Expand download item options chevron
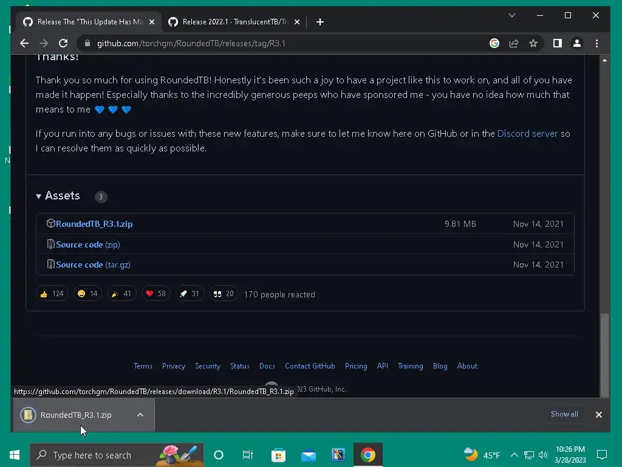 click(140, 415)
